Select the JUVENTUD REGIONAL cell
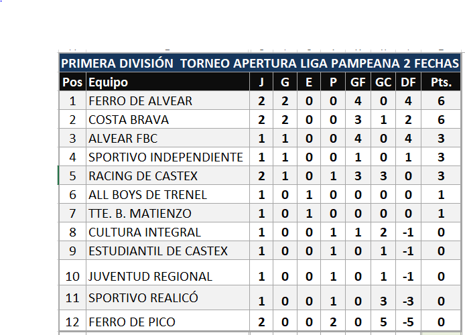Image resolution: width=465 pixels, height=335 pixels. tap(150, 276)
